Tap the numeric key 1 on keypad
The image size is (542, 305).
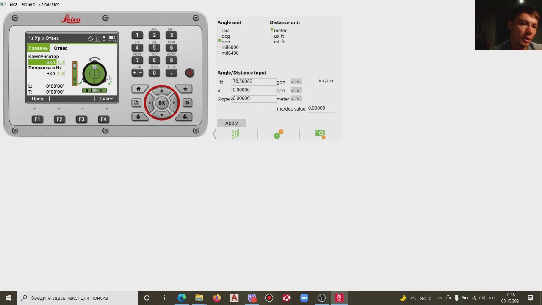pos(137,35)
